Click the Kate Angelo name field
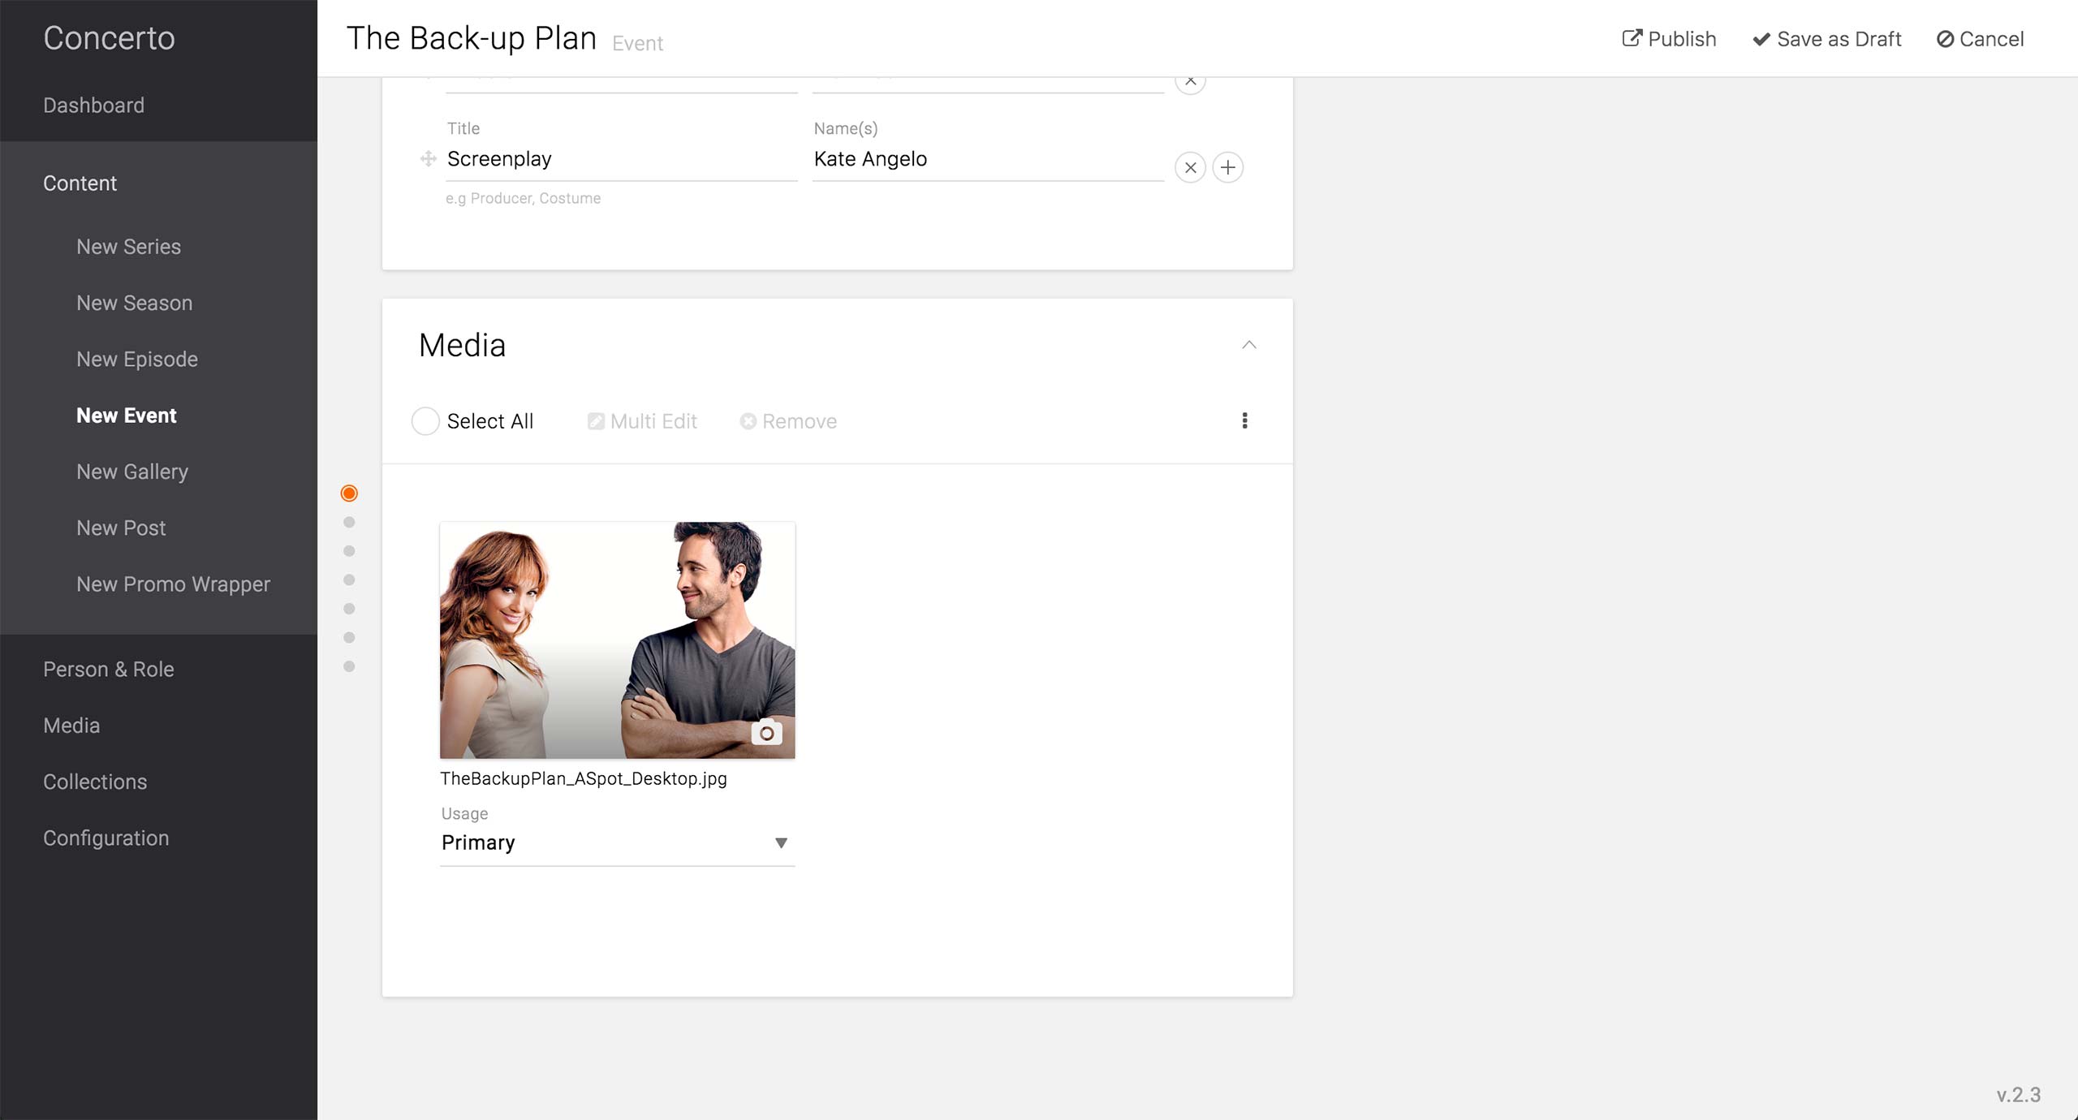The image size is (2078, 1120). [987, 159]
